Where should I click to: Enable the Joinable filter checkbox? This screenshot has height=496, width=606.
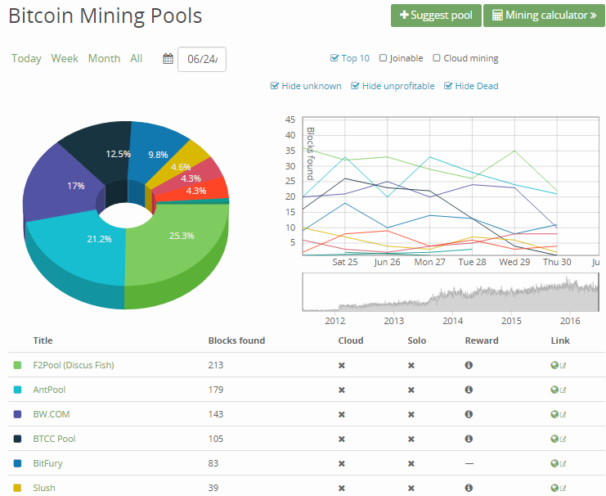(383, 58)
